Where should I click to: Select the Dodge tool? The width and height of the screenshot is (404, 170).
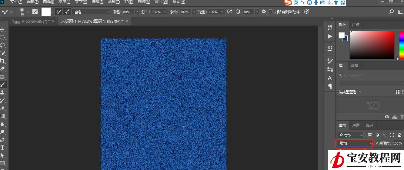[2, 132]
